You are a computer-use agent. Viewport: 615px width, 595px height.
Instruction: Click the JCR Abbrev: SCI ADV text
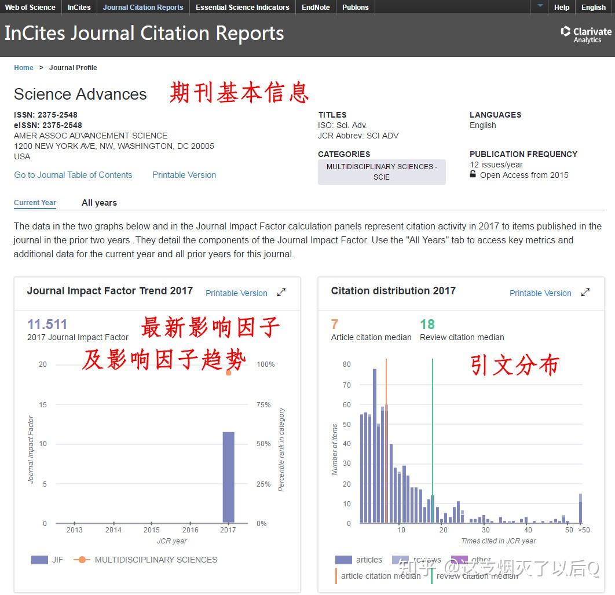[x=358, y=136]
